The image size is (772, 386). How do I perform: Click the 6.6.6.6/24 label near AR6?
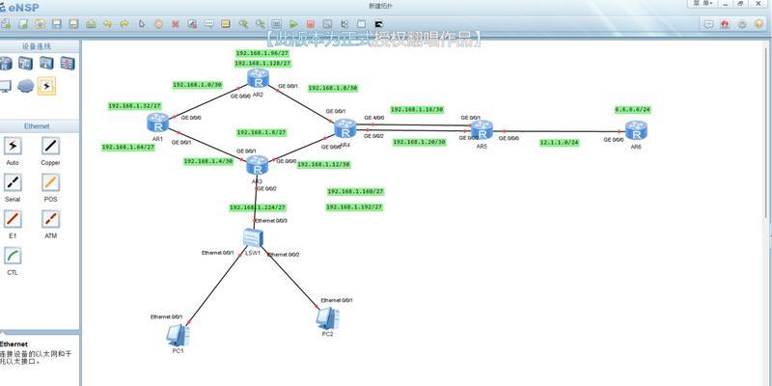point(632,110)
